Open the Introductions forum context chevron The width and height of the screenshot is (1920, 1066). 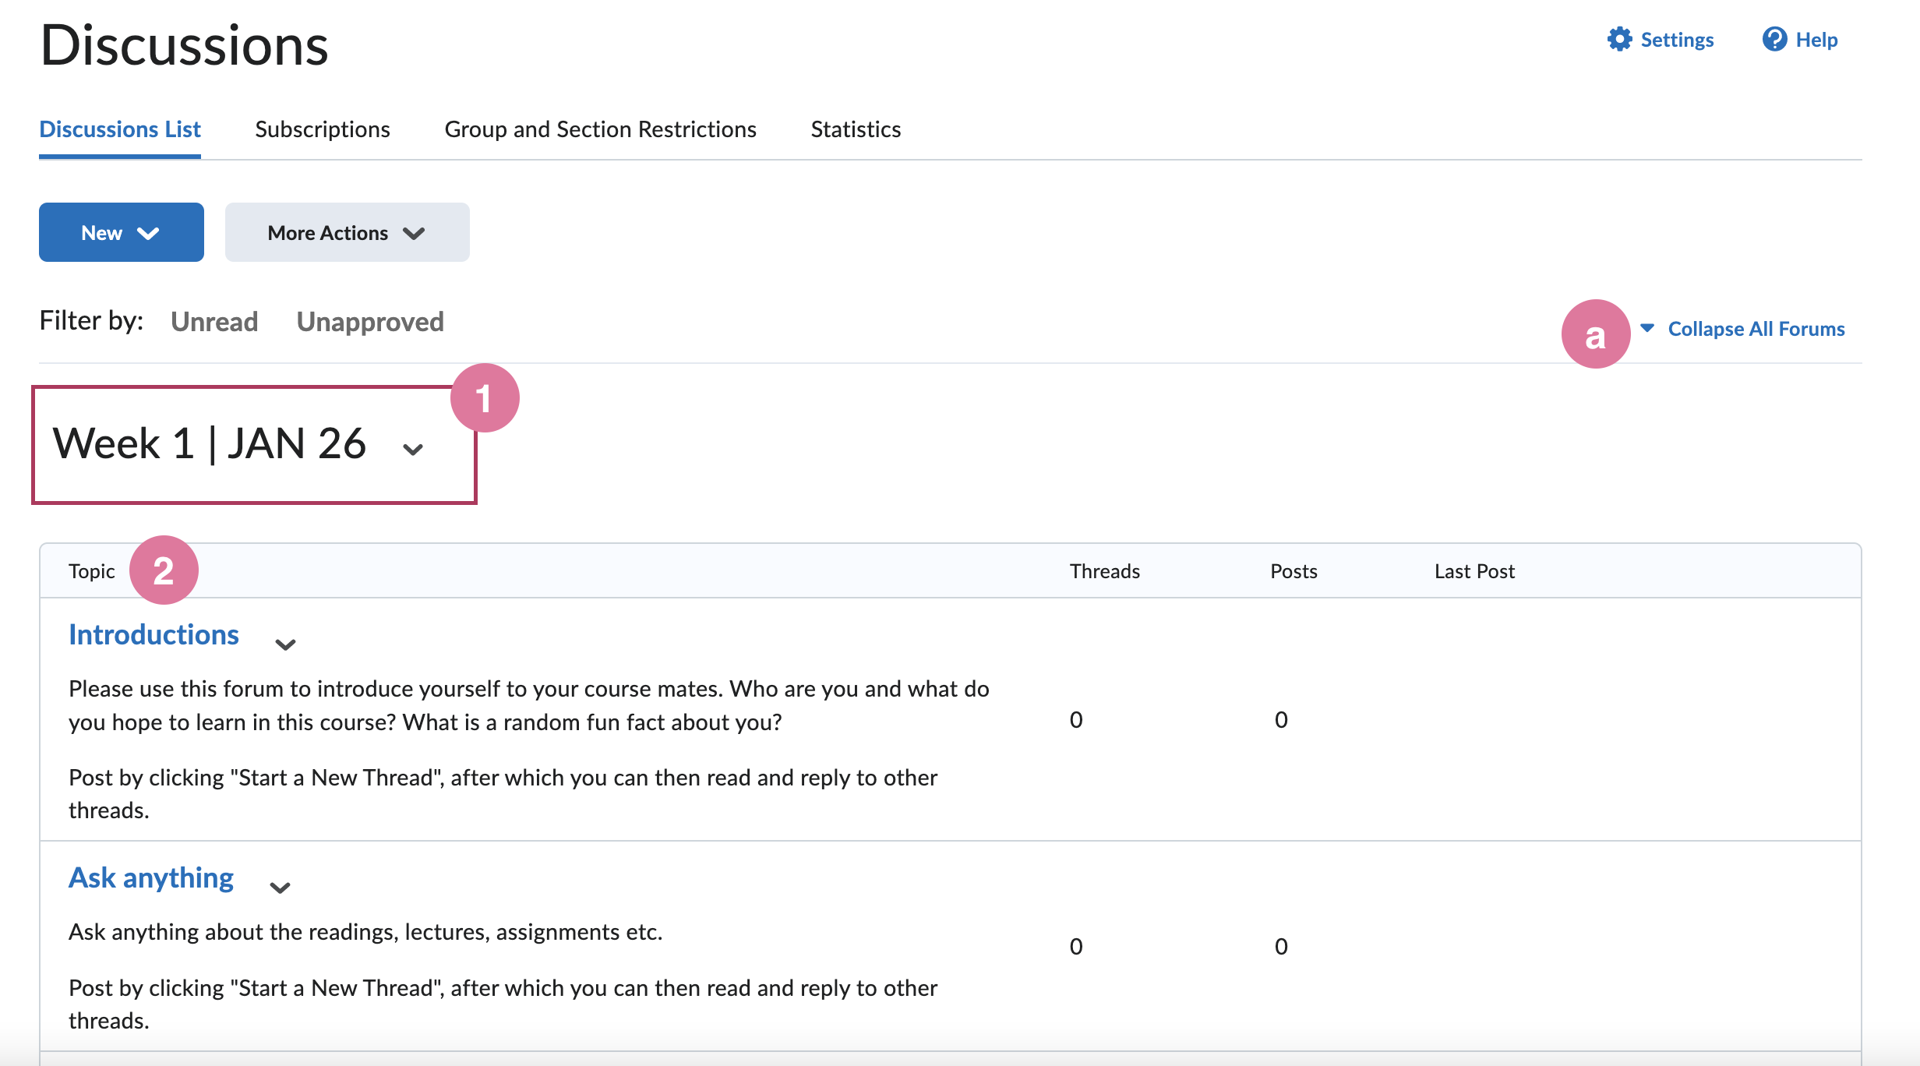coord(286,644)
